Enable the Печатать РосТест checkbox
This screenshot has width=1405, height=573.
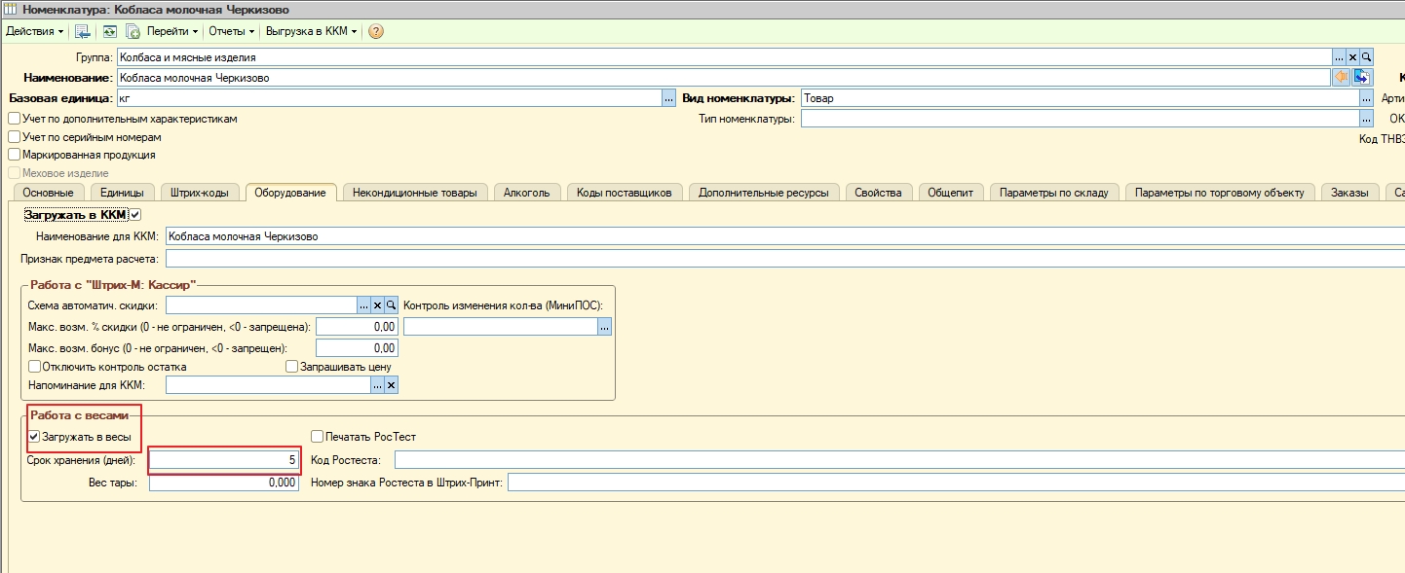point(317,437)
